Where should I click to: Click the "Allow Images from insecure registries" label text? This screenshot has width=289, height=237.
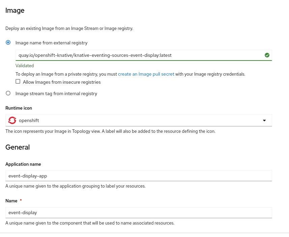62,82
